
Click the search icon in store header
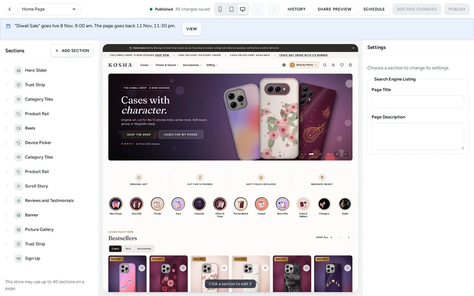click(x=325, y=65)
